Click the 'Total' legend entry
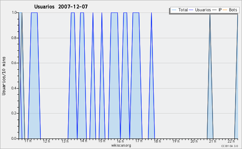The image size is (242, 149). click(x=183, y=10)
